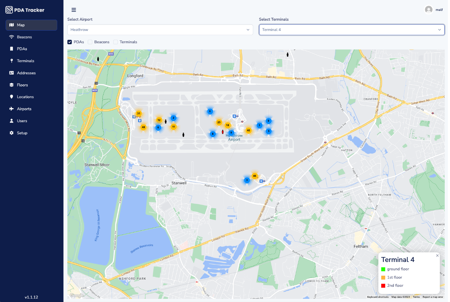The width and height of the screenshot is (450, 302).
Task: Open the malf user avatar menu
Action: 429,10
